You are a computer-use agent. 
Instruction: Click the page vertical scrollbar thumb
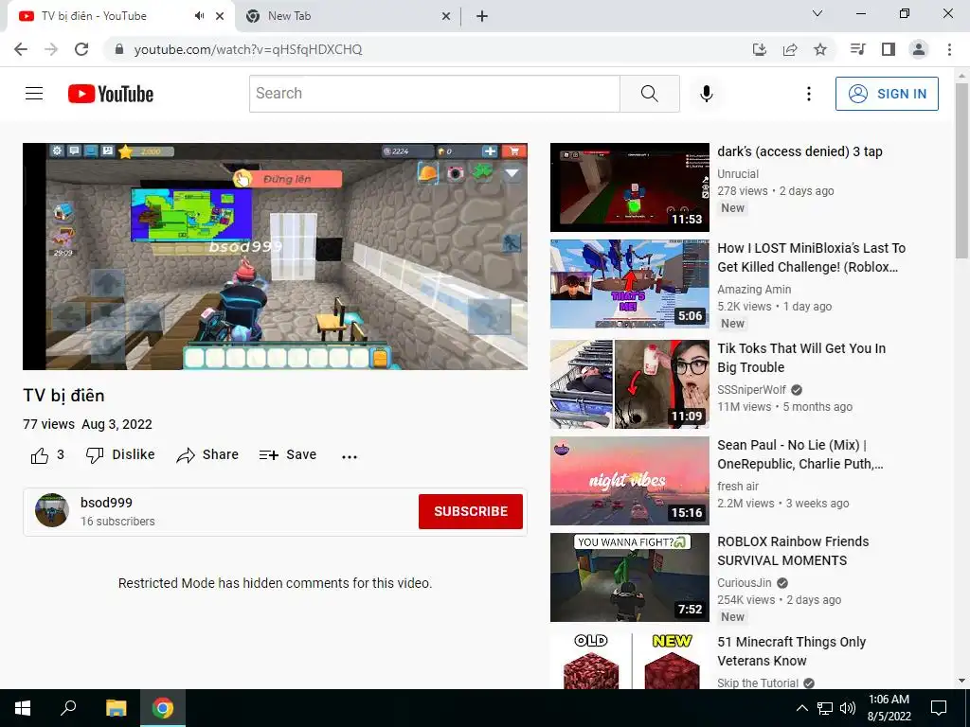tap(962, 171)
